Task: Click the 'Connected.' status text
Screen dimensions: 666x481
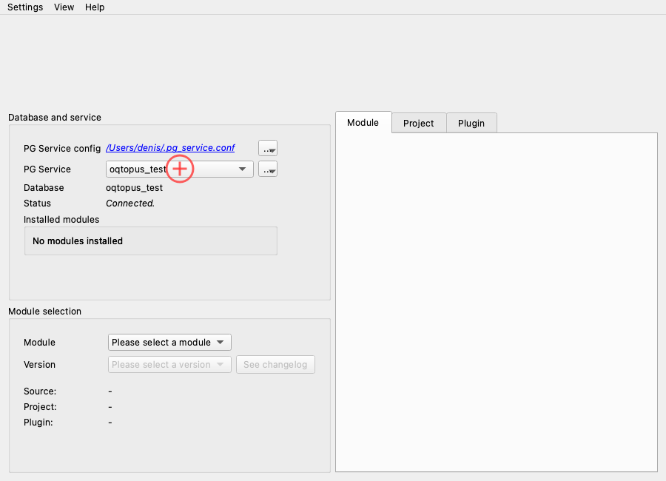Action: (130, 203)
